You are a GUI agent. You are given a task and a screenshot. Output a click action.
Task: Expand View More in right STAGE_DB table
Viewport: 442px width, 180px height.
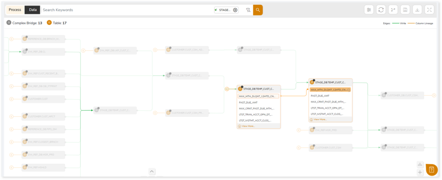(320, 119)
